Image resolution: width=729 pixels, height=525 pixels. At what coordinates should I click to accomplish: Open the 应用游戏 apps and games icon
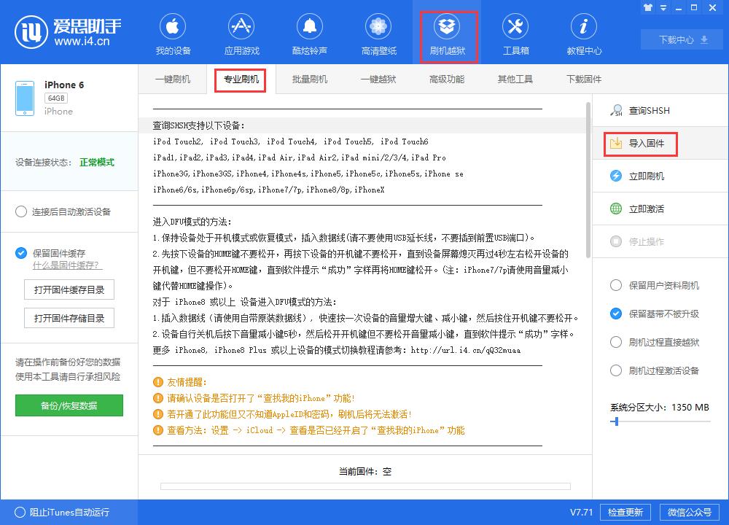[241, 33]
